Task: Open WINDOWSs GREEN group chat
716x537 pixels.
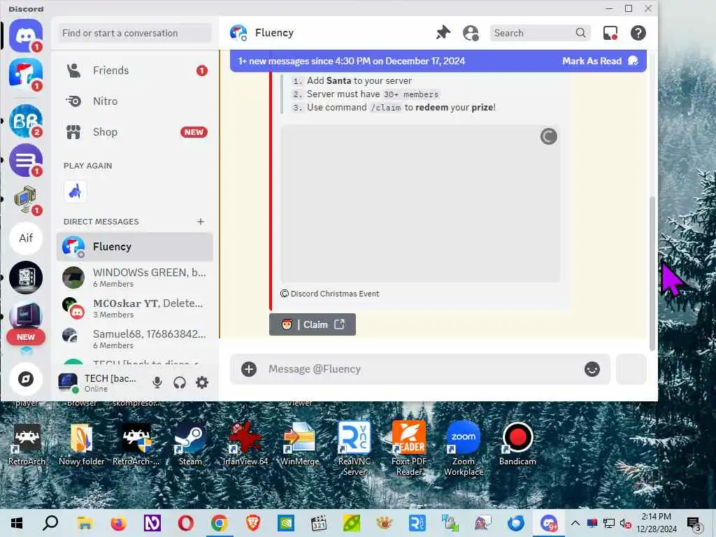Action: 135,277
